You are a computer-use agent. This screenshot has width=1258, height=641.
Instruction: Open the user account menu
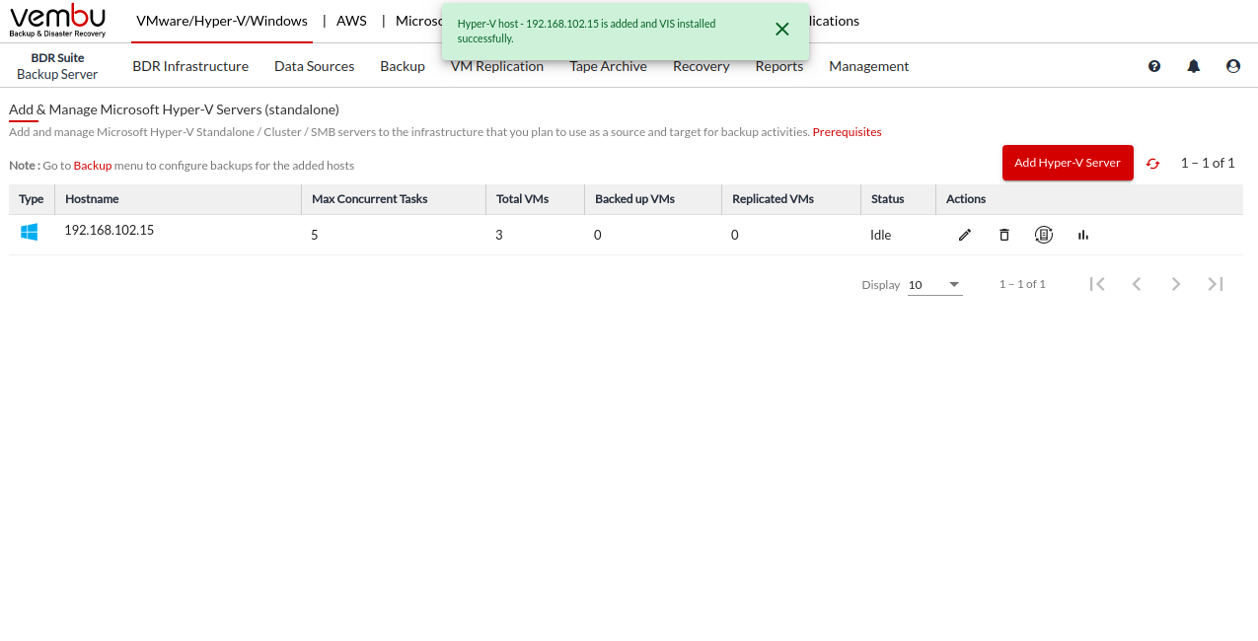(x=1233, y=66)
